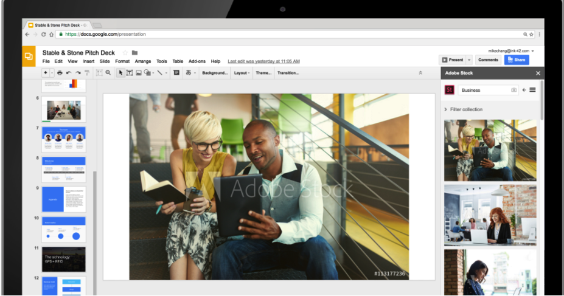Select the text box tool
564x296 pixels.
[x=130, y=73]
